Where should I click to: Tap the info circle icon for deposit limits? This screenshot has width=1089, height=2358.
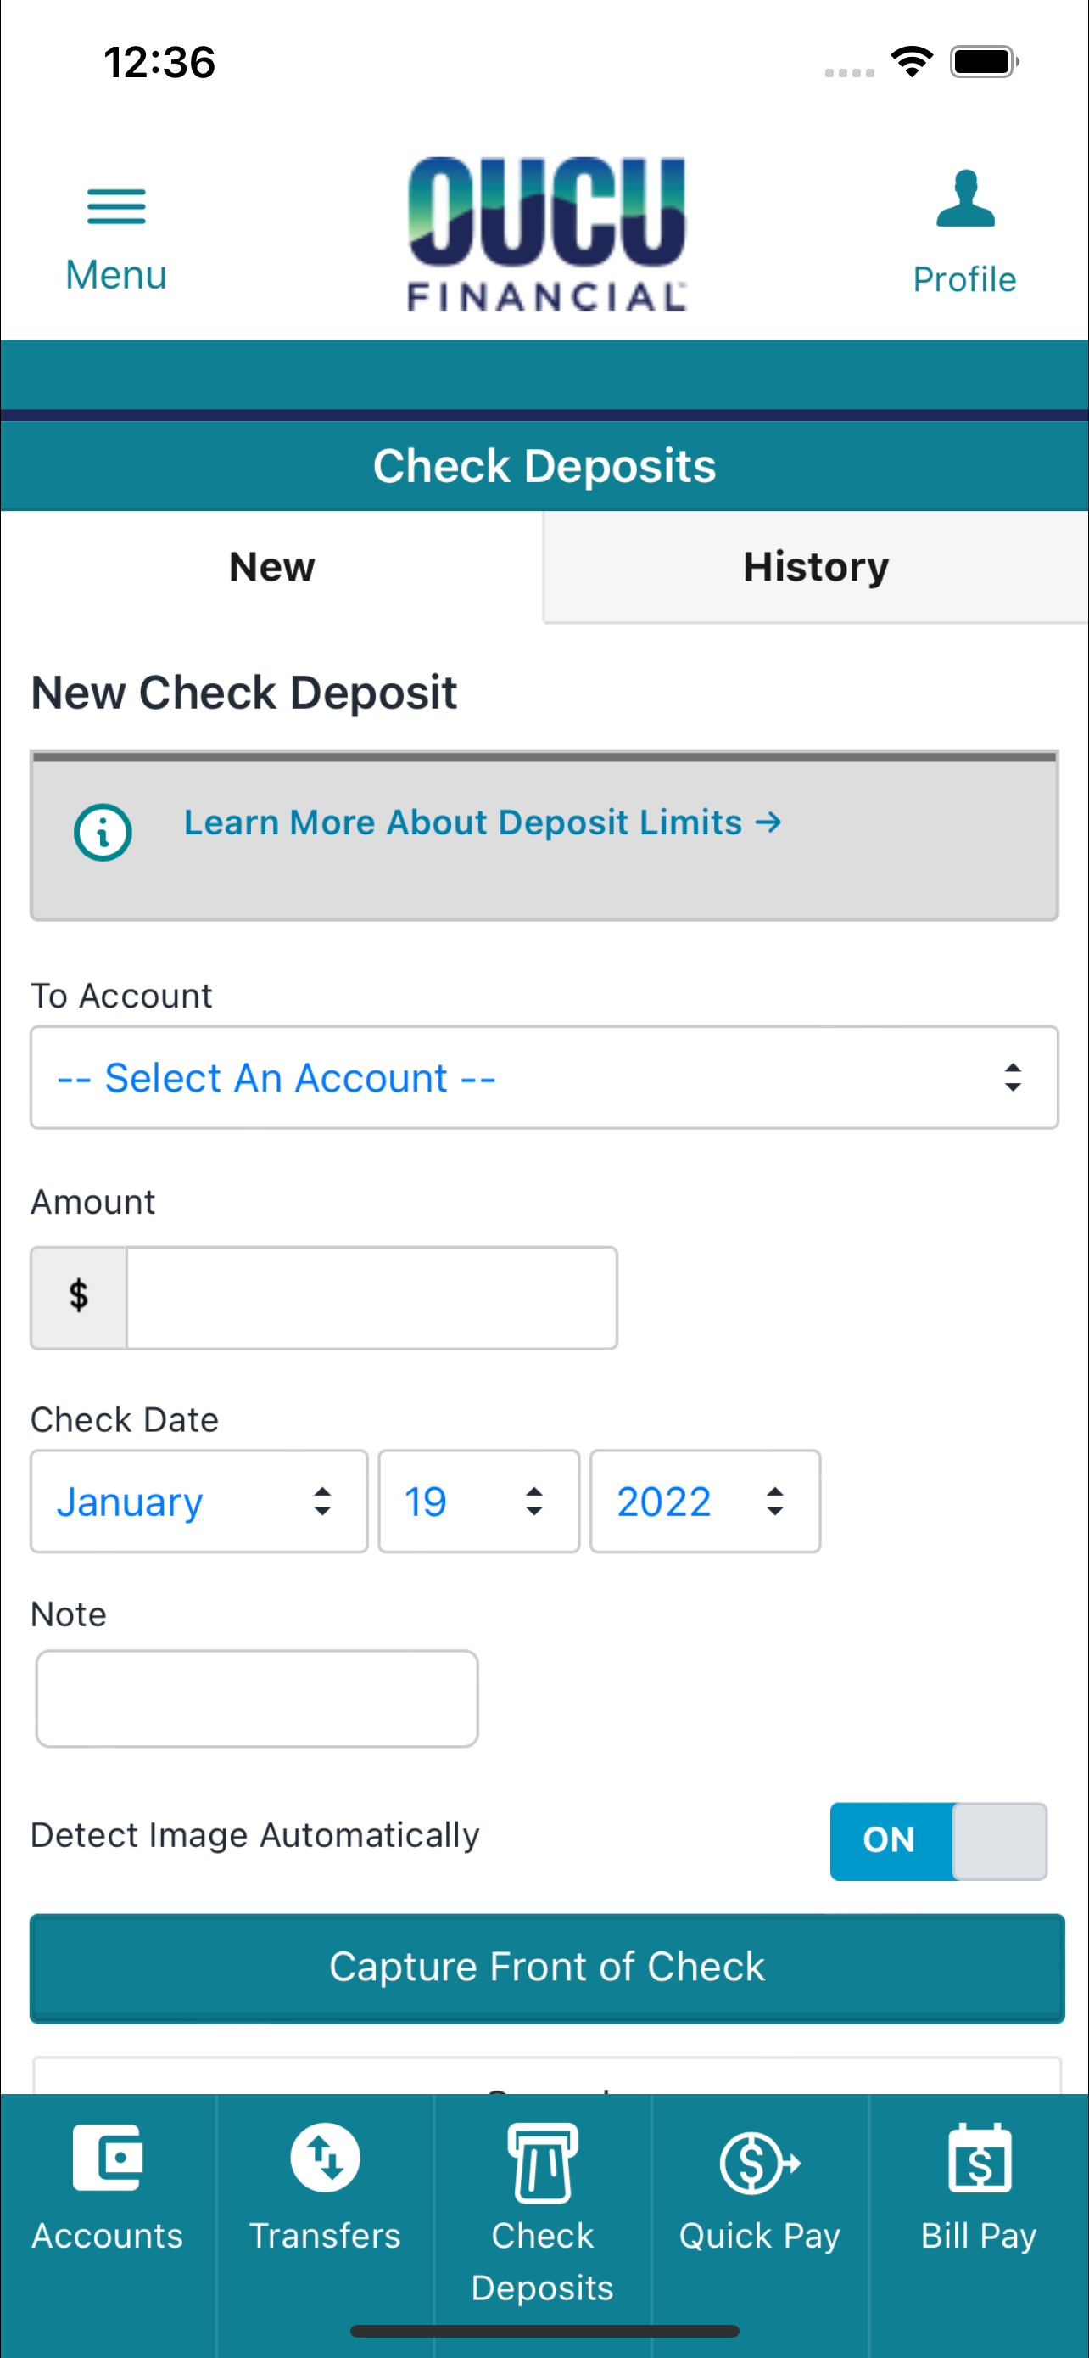[x=103, y=832]
